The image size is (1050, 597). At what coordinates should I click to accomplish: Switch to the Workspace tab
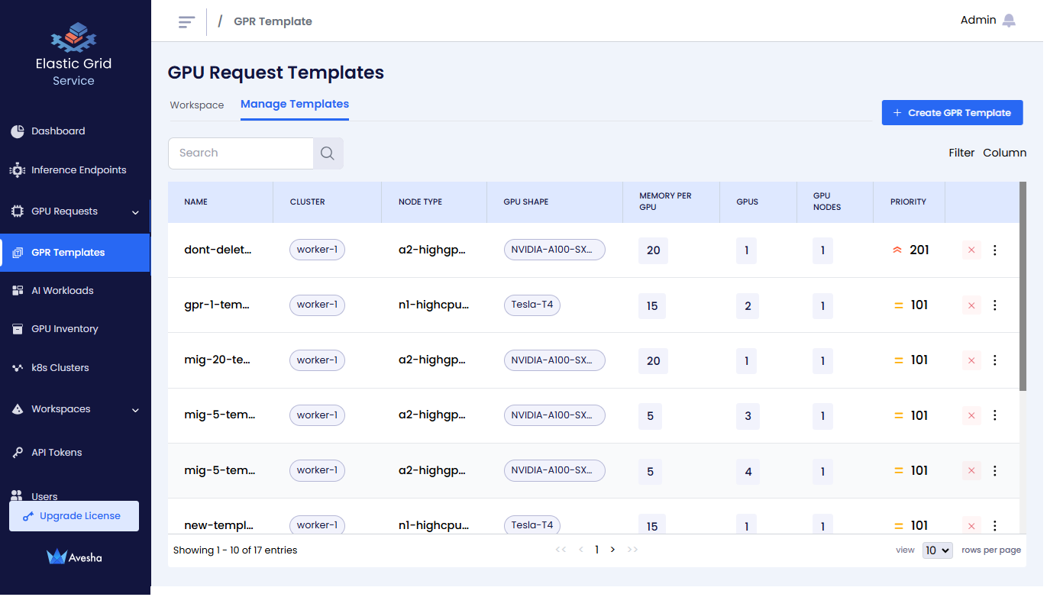[x=197, y=105]
